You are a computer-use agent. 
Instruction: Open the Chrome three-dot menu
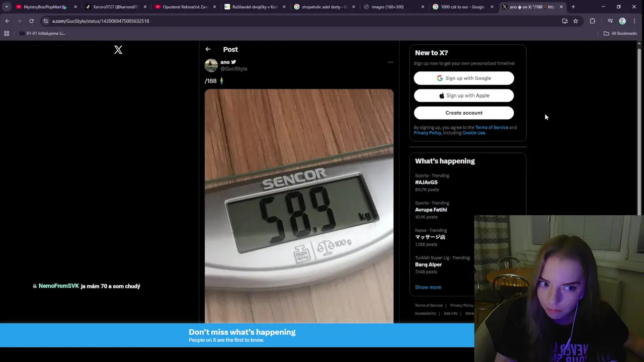point(634,21)
